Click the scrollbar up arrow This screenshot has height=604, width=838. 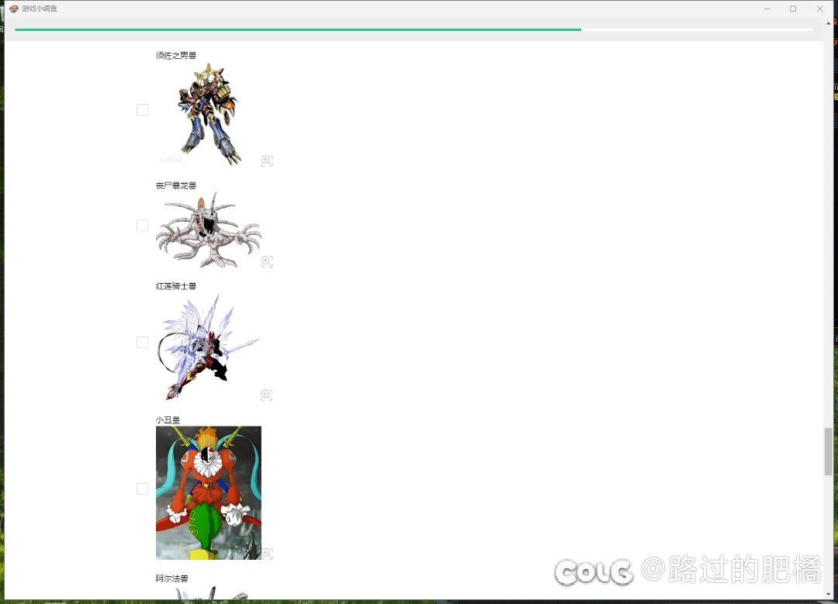click(x=829, y=23)
